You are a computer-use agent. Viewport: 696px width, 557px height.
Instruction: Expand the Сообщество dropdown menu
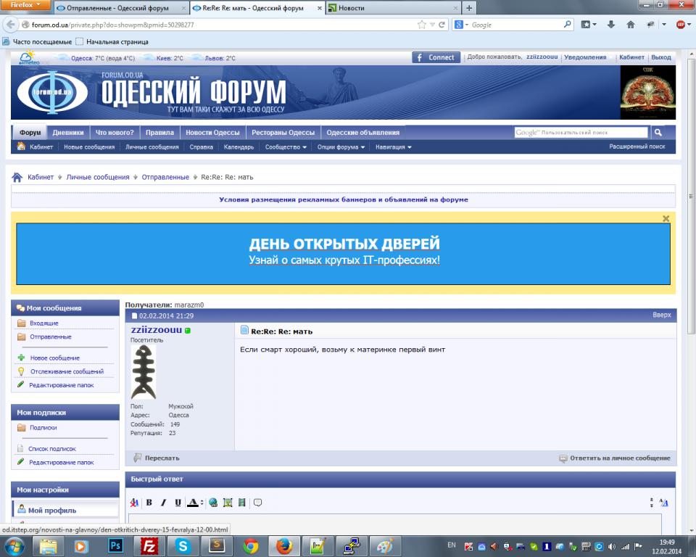point(286,147)
